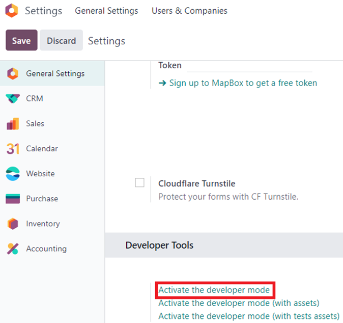Screen dimensions: 343x323
Task: Open the Purchase card icon
Action: point(13,199)
